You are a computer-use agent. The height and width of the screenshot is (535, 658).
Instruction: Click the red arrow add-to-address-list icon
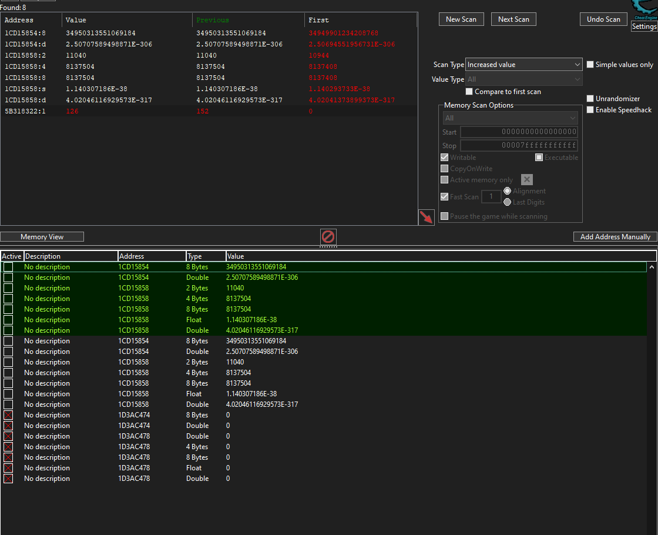[x=427, y=217]
